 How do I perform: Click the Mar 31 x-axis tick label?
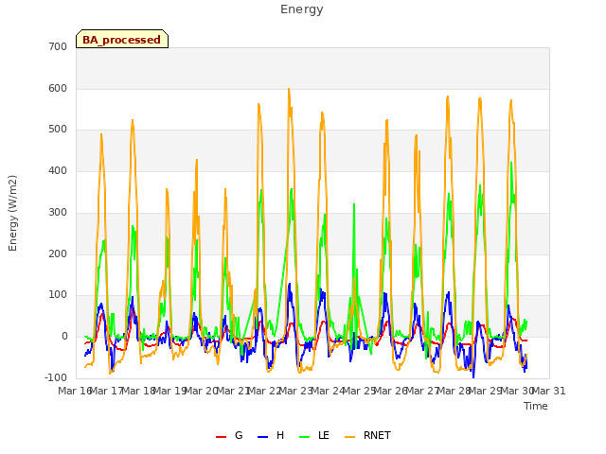[x=549, y=391]
